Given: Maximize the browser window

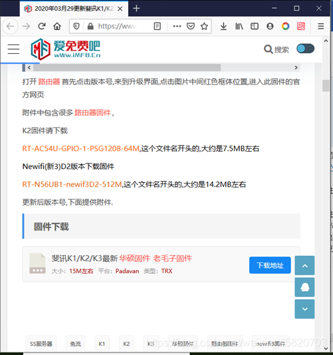Looking at the screenshot, I should point(296,9).
